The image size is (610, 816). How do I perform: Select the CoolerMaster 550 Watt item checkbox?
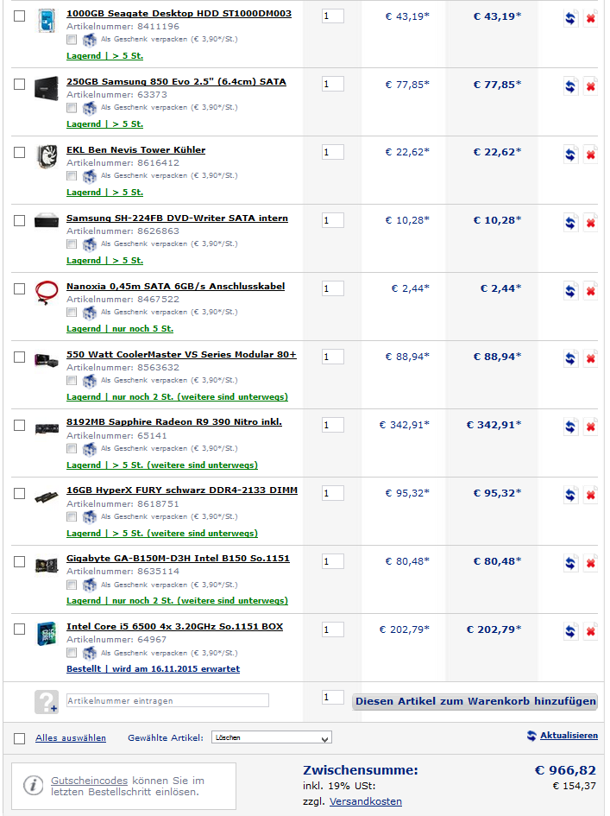tap(20, 357)
